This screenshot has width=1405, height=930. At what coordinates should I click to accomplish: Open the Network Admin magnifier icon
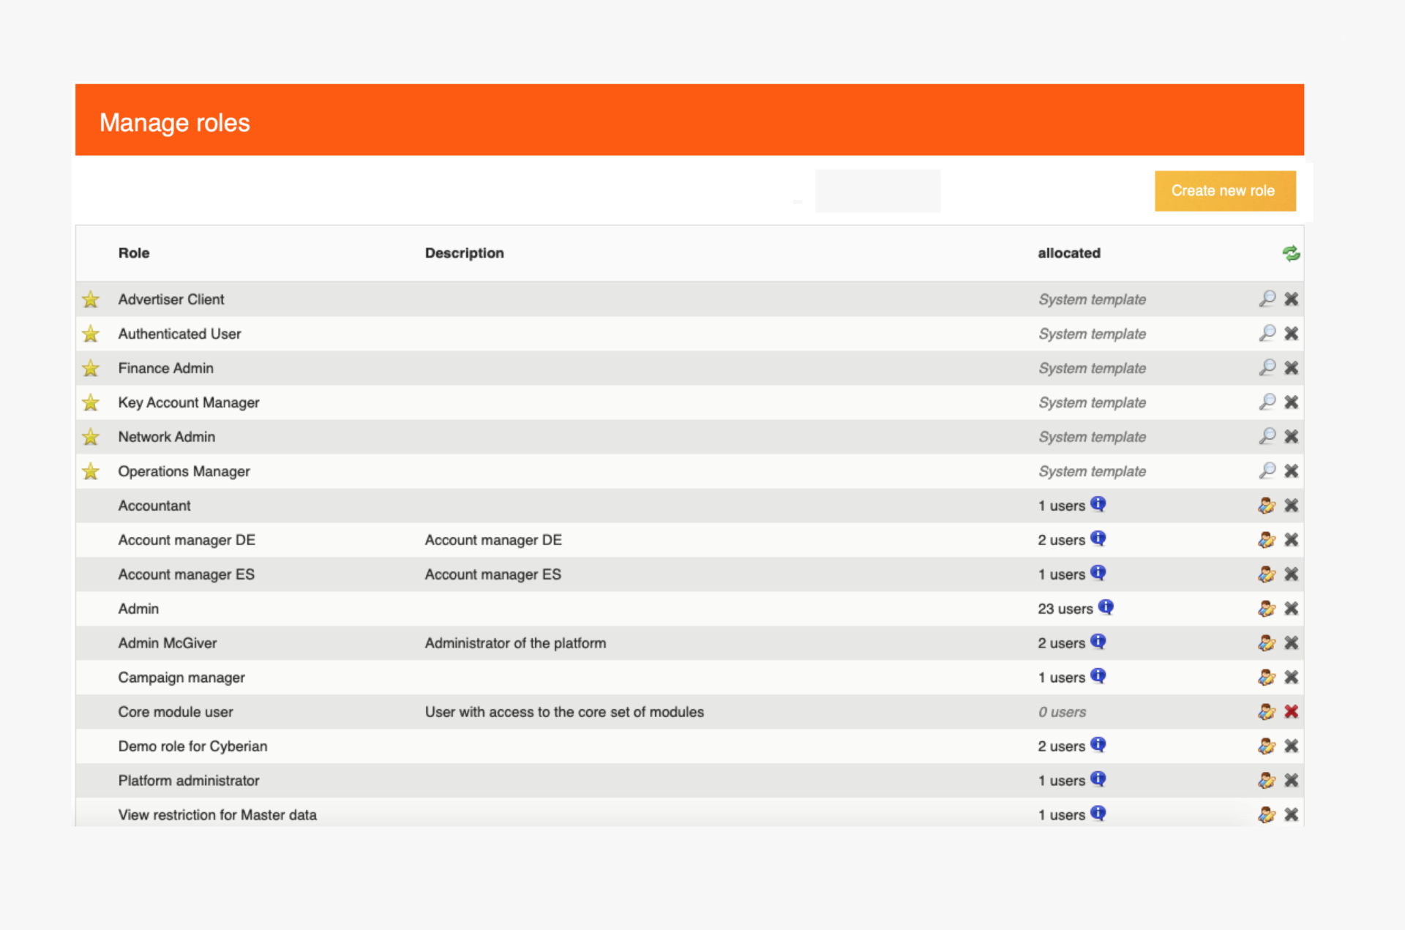pyautogui.click(x=1267, y=436)
